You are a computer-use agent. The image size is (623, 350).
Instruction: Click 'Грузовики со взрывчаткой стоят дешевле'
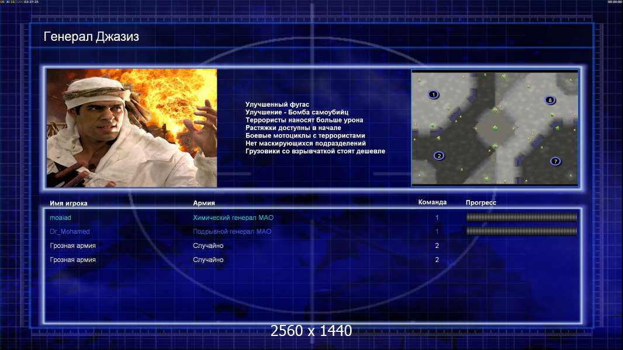[315, 151]
